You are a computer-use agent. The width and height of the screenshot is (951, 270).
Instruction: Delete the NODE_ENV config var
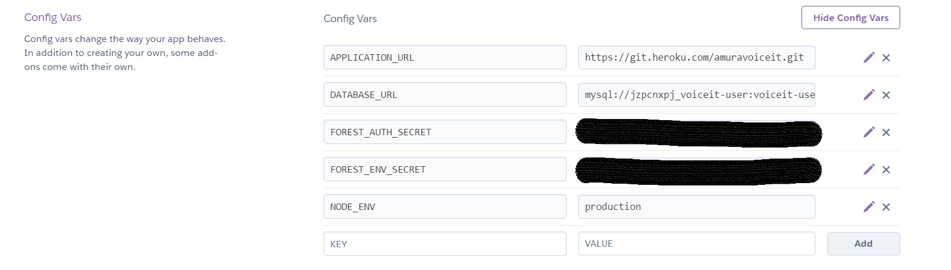[886, 207]
